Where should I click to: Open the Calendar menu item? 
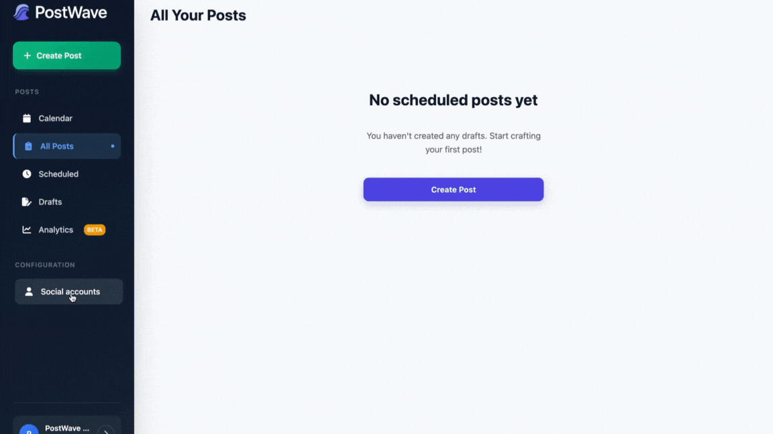(x=56, y=119)
